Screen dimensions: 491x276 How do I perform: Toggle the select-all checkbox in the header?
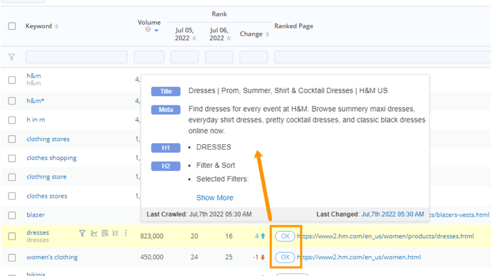[12, 26]
